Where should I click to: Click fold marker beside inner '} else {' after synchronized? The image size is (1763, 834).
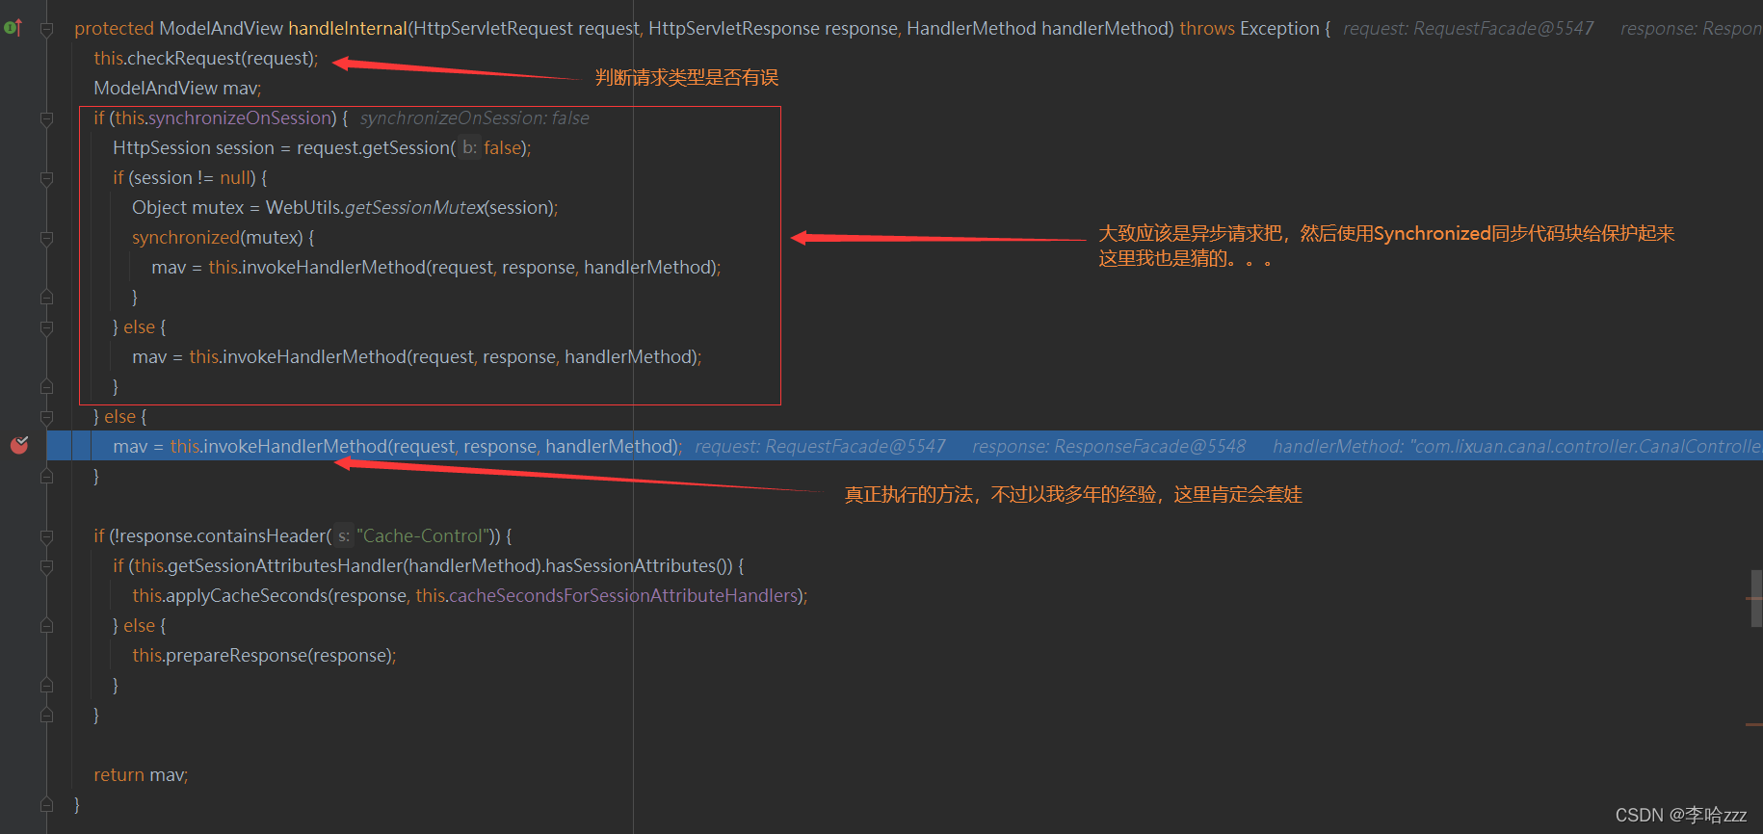click(46, 327)
